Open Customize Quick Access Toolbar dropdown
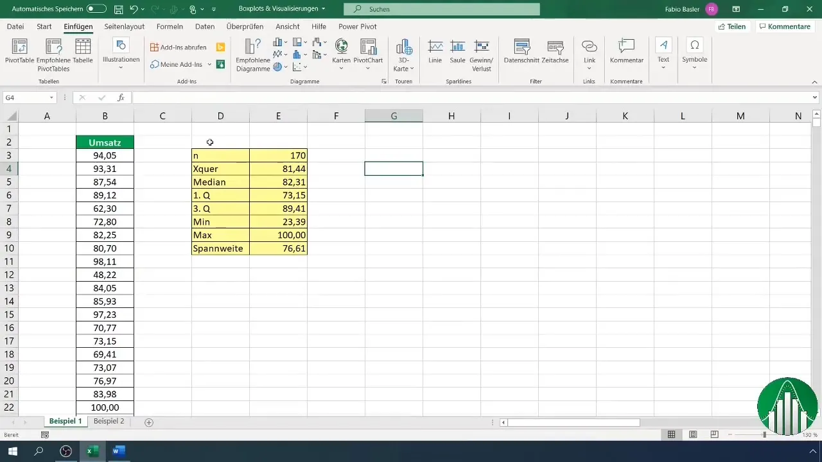The image size is (822, 462). pyautogui.click(x=213, y=9)
